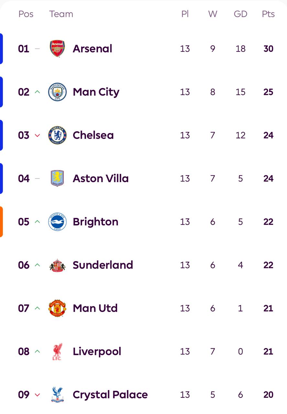Select the Chelsea club crest
Image resolution: width=287 pixels, height=414 pixels.
[57, 135]
